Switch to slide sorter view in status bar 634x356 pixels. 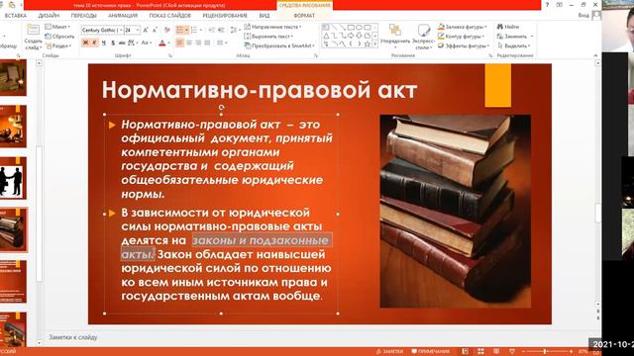pos(480,352)
